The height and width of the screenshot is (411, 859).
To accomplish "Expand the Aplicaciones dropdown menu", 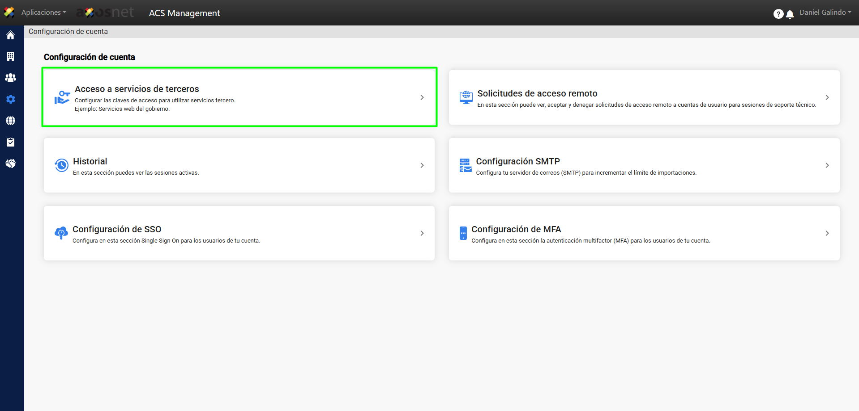I will pos(43,13).
